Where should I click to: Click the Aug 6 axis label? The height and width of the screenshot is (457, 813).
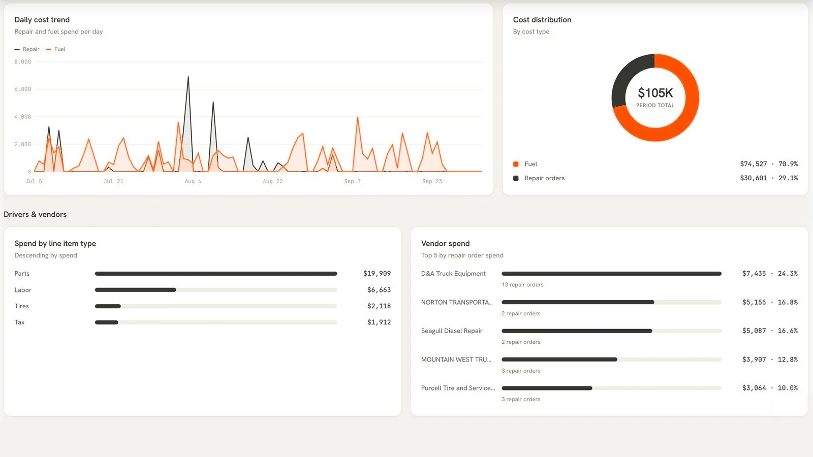click(x=193, y=181)
